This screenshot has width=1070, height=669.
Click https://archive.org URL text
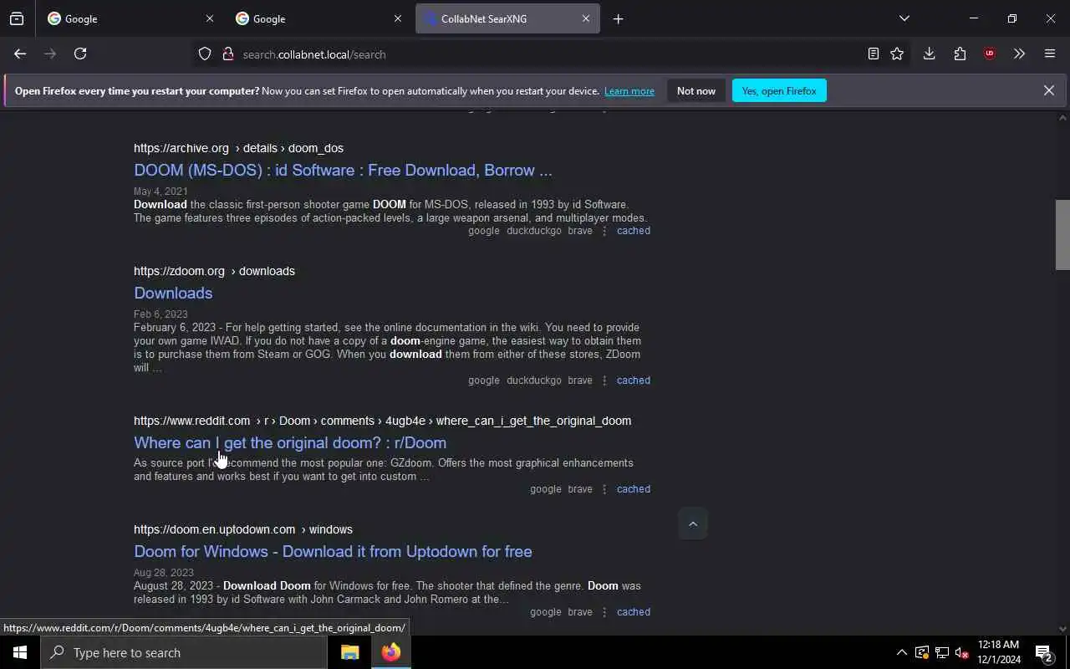pyautogui.click(x=181, y=148)
